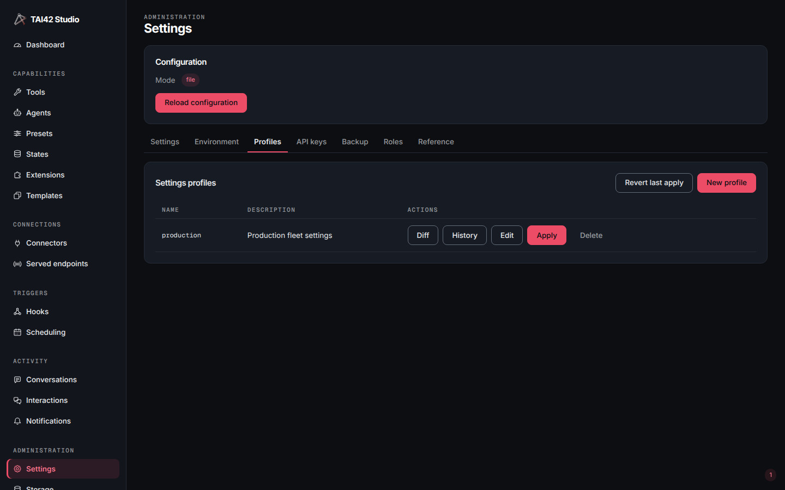This screenshot has height=490, width=785.
Task: Click the Connectors plug icon
Action: coord(17,243)
